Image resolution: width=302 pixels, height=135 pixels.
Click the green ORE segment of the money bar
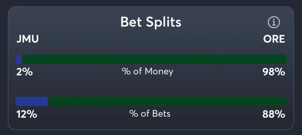pyautogui.click(x=153, y=59)
